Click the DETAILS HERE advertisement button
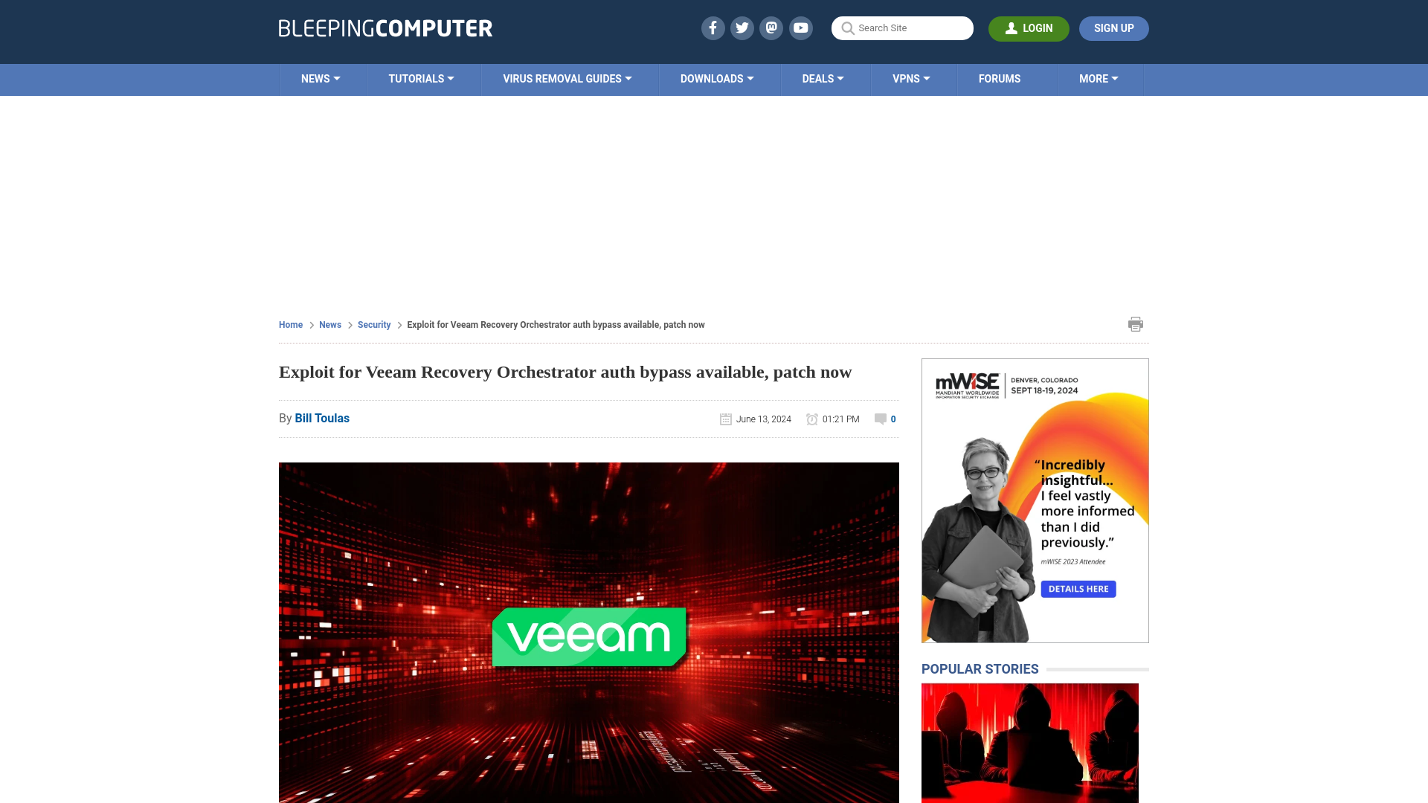1428x803 pixels. coord(1078,588)
